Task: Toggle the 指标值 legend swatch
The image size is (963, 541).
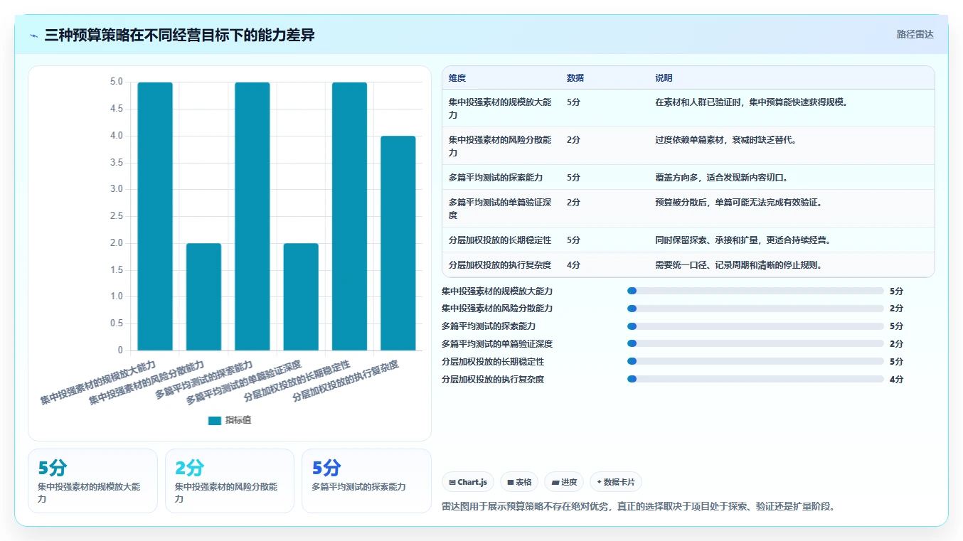Action: pos(215,420)
